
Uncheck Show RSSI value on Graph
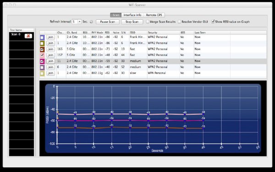(x=213, y=22)
